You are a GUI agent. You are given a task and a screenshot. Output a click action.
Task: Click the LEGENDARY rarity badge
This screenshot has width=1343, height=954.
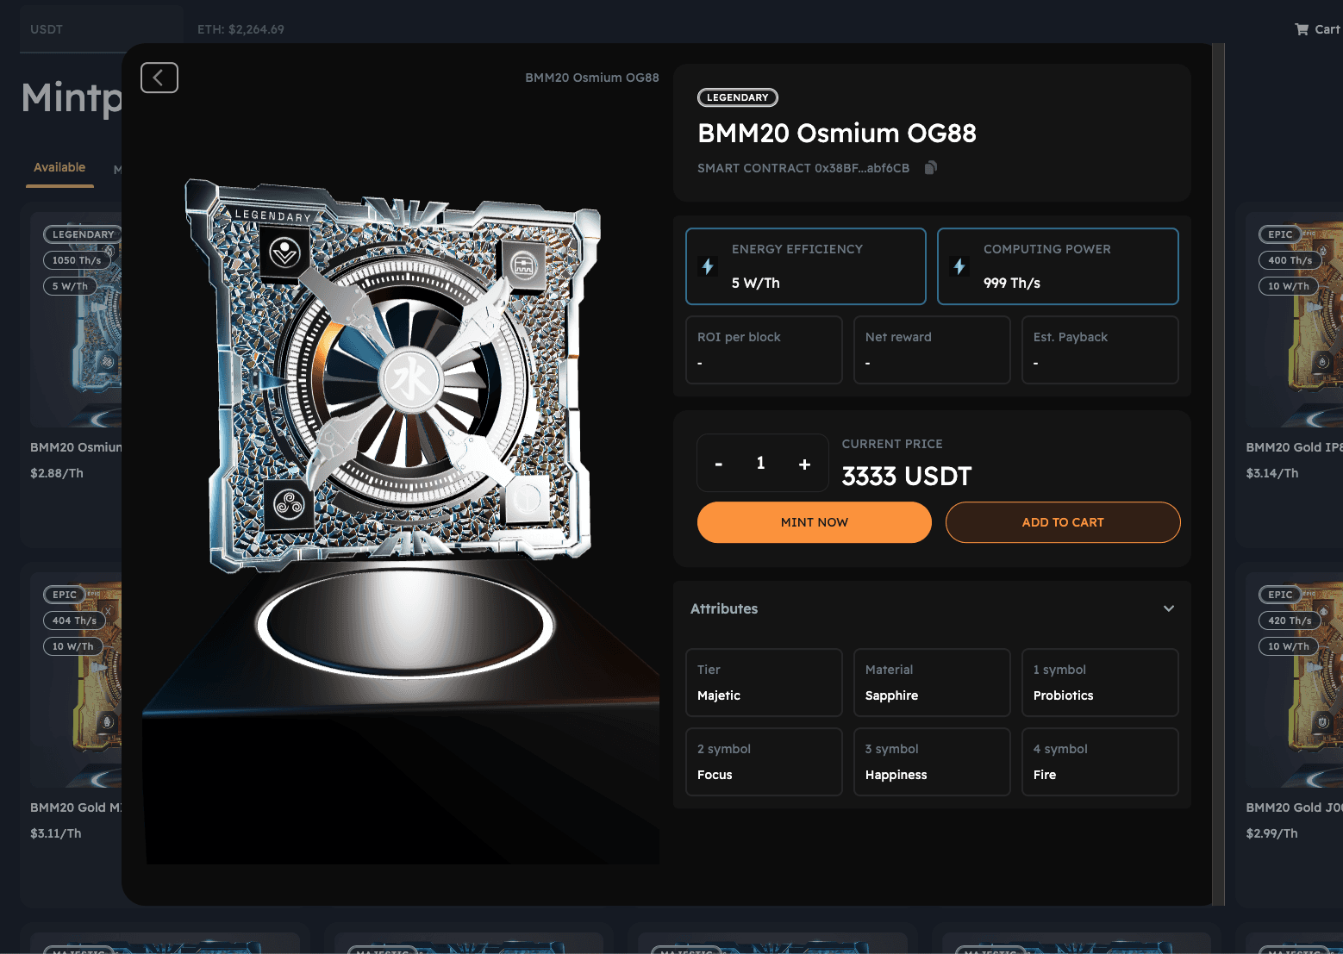[737, 97]
